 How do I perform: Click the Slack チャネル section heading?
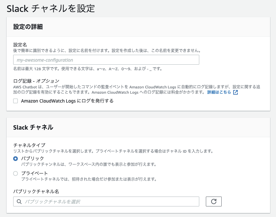pos(33,127)
